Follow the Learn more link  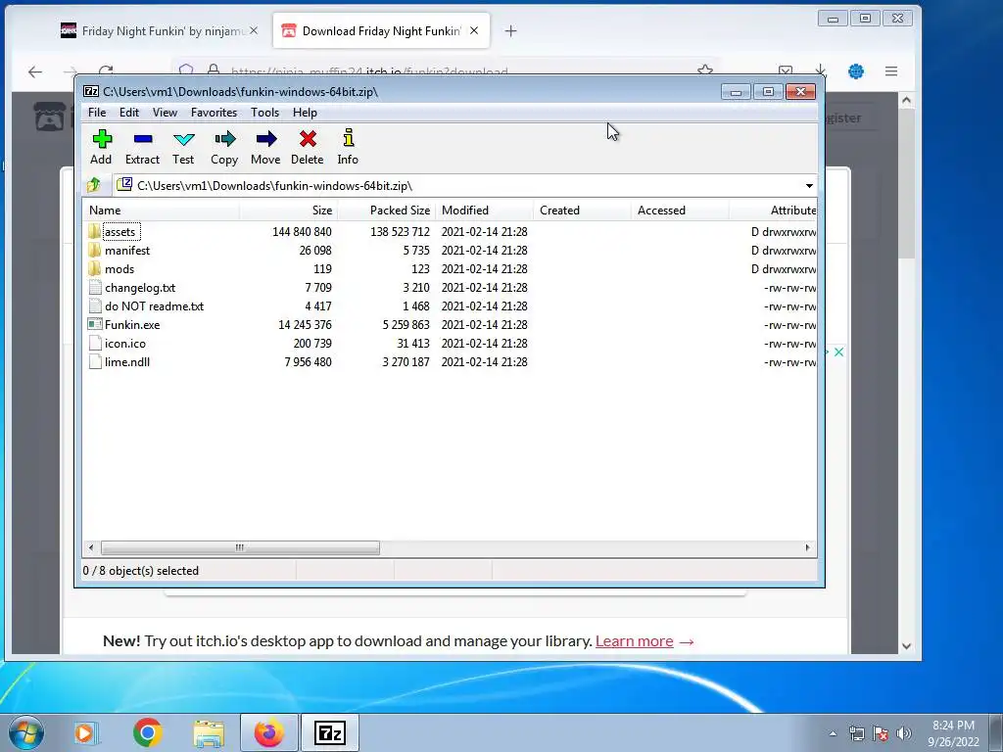(x=634, y=640)
